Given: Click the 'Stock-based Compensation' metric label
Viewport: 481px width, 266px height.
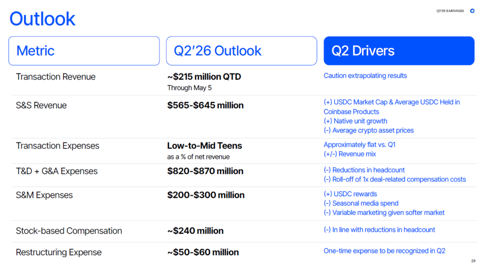Looking at the screenshot, I should 69,231.
